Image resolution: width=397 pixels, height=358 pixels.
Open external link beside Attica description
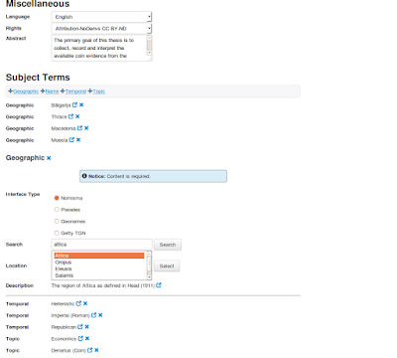pos(159,285)
